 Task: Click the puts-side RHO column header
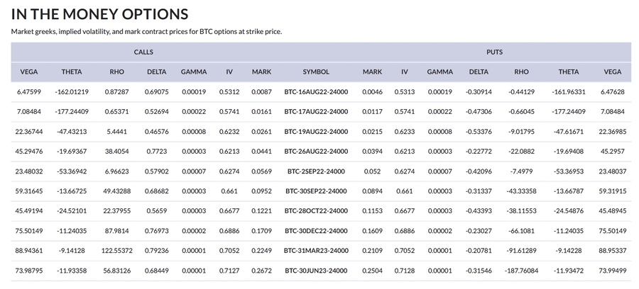(521, 72)
